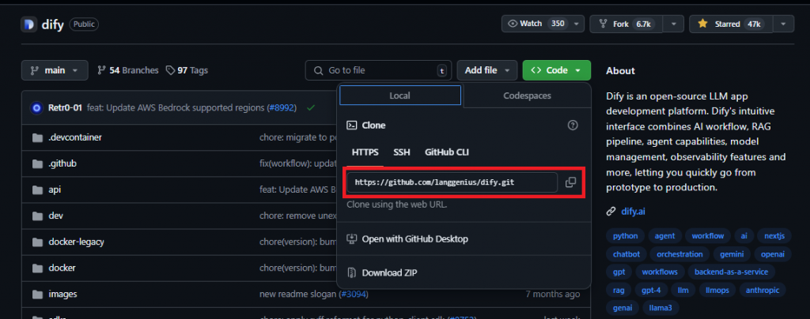This screenshot has height=319, width=810.
Task: Switch to the Codespaces tab
Action: pos(527,96)
